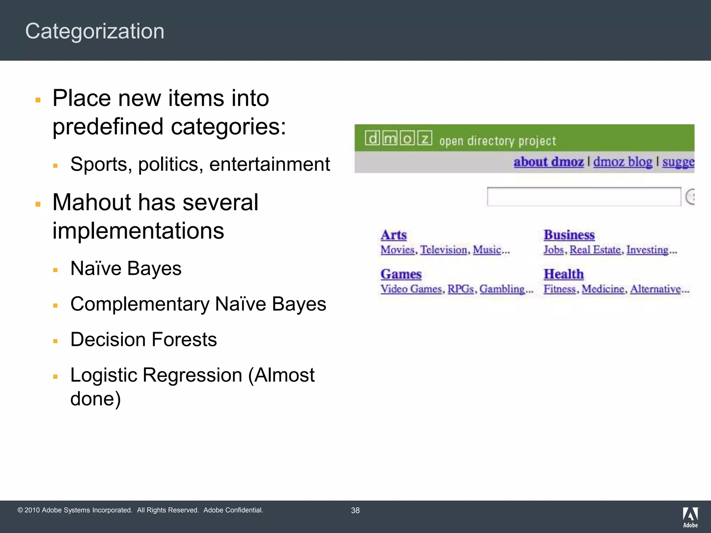Open the dmoz blog link
Screen dimensions: 711x533
tap(622, 162)
